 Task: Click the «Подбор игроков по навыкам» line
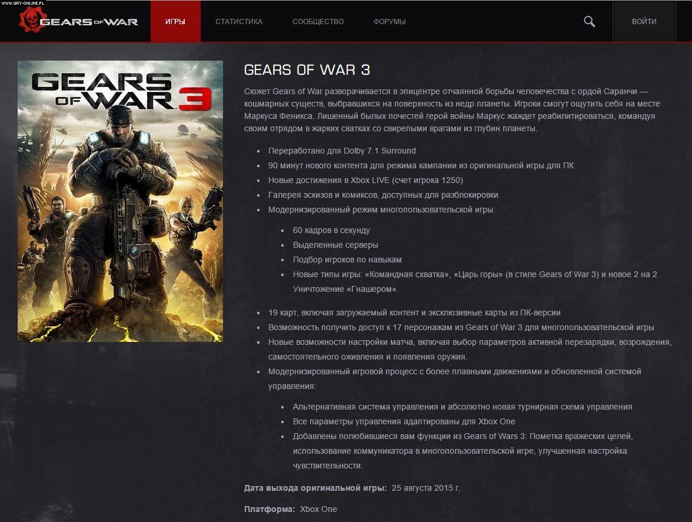point(347,260)
